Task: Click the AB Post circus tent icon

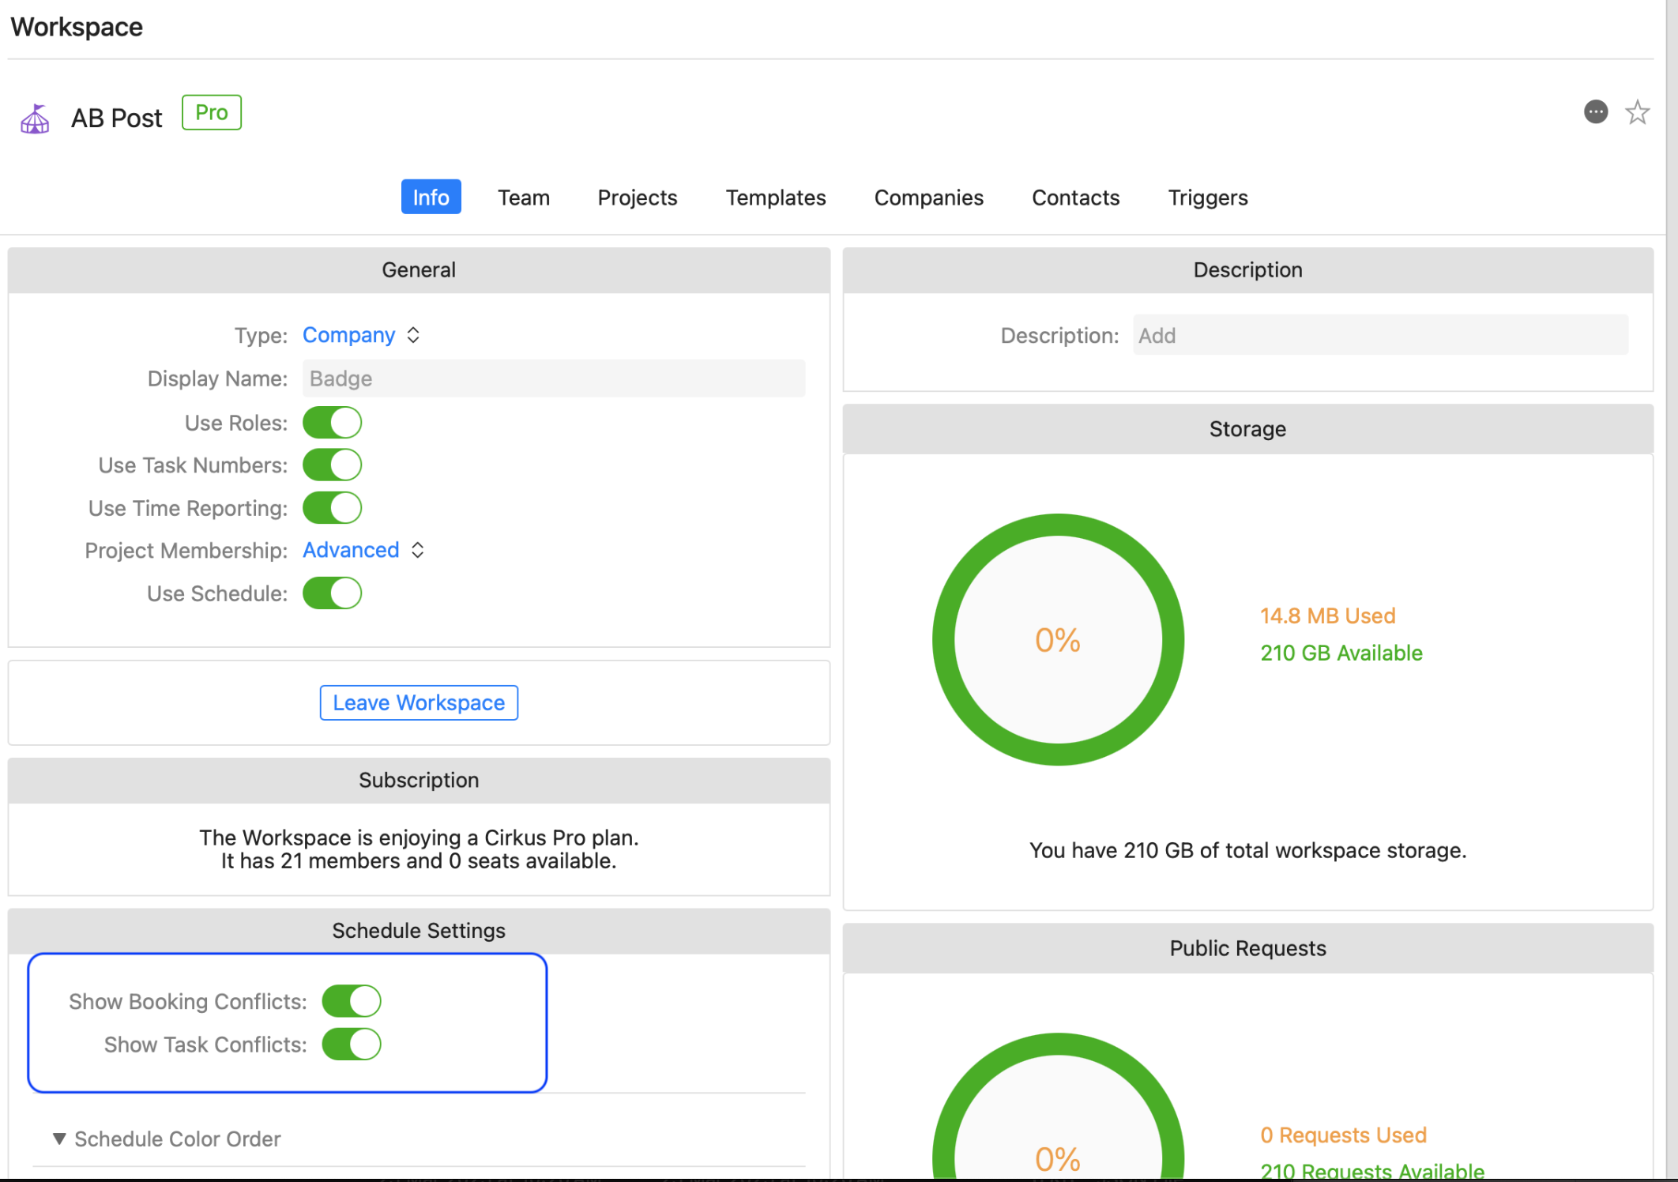Action: (35, 119)
